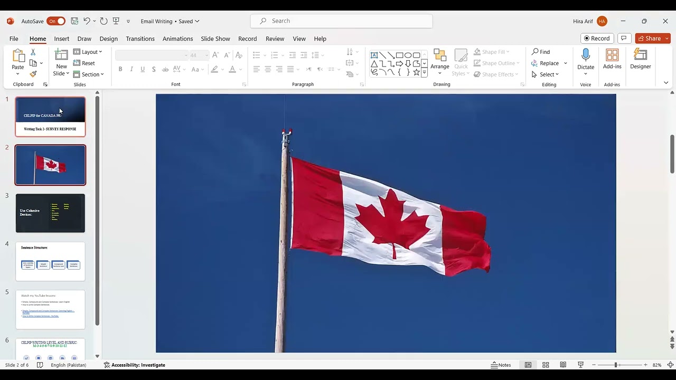Open the Designer pane
The height and width of the screenshot is (380, 676).
(640, 59)
